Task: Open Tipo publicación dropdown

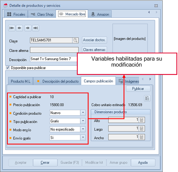Action: (x=83, y=121)
